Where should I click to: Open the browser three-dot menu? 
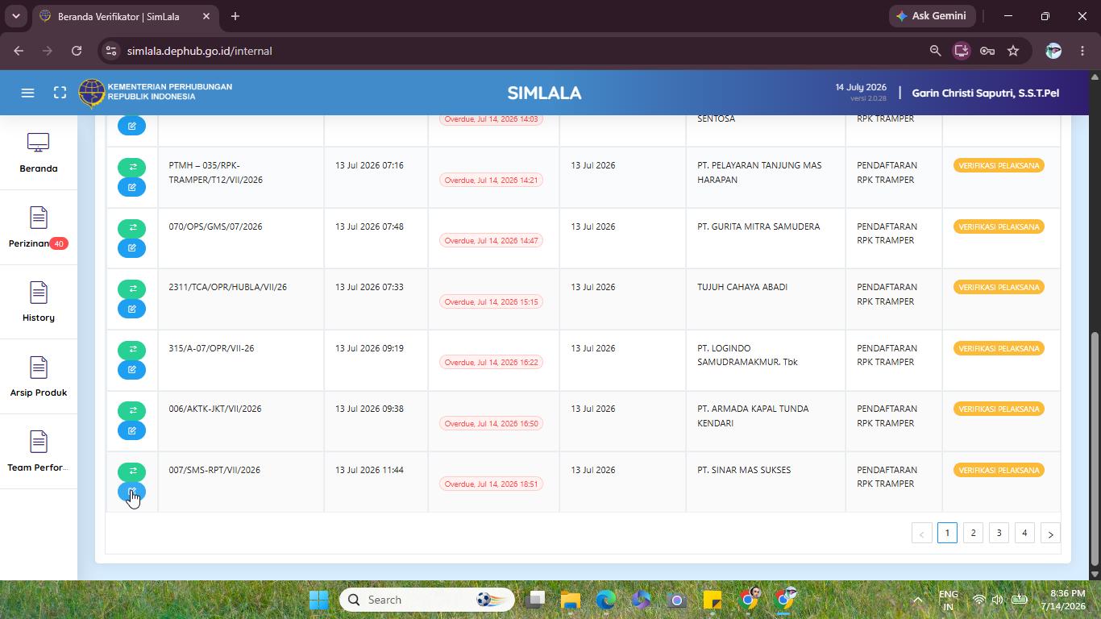[1082, 51]
